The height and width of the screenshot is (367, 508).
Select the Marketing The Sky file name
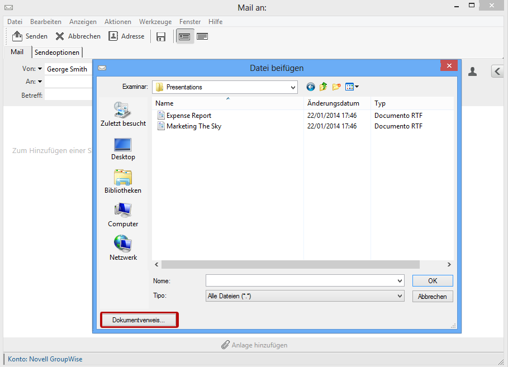(194, 126)
